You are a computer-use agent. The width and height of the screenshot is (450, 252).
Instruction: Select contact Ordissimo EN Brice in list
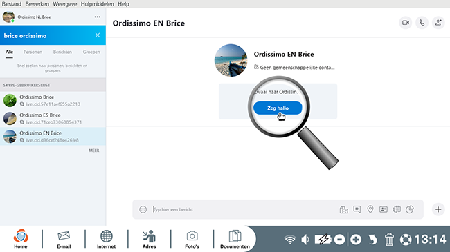53,136
